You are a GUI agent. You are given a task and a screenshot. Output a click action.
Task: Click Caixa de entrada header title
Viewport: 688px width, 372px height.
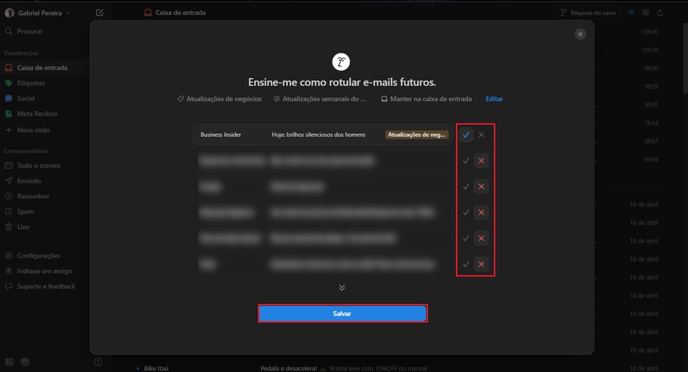click(x=180, y=13)
